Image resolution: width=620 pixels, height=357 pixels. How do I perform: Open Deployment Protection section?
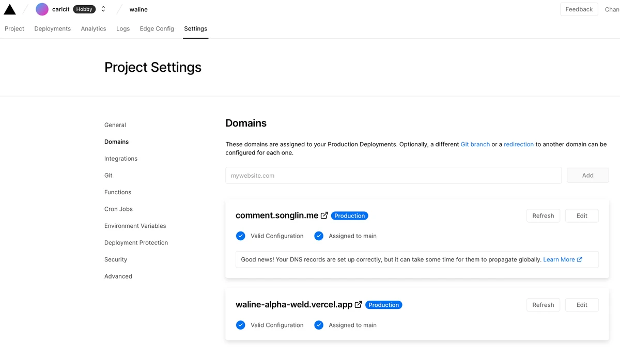136,243
